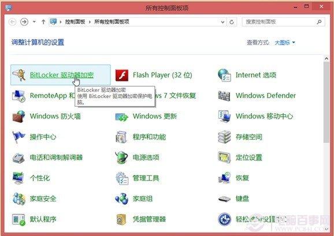The image size is (334, 236).
Task: Open the 存储空间 storage drives icon
Action: pyautogui.click(x=224, y=137)
